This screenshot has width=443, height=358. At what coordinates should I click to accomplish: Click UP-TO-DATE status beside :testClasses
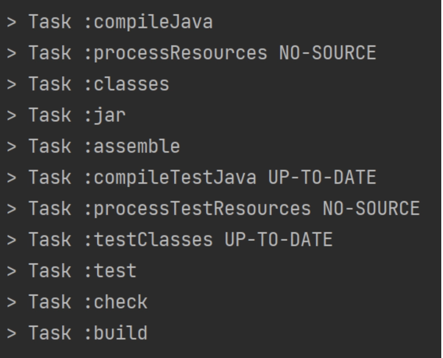279,240
